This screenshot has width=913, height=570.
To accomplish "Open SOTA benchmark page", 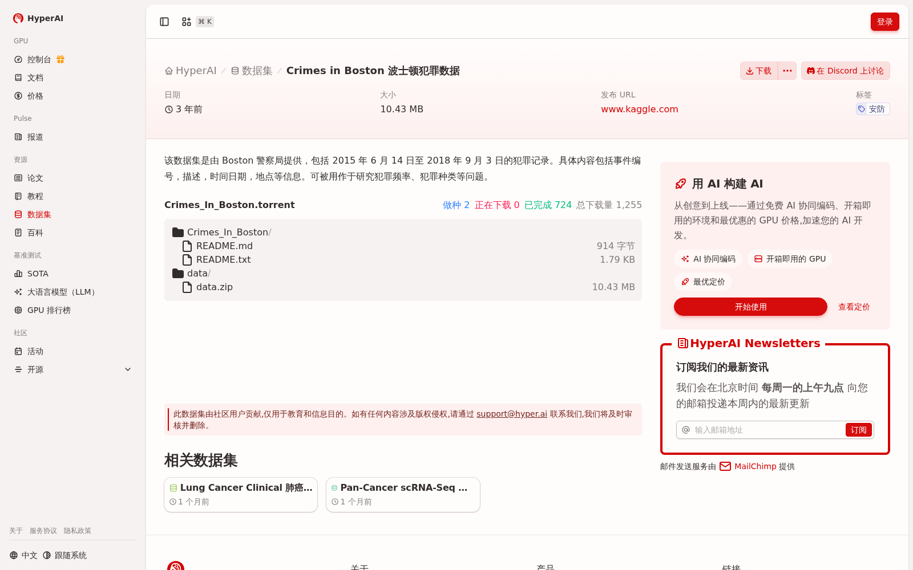I will pos(73,274).
